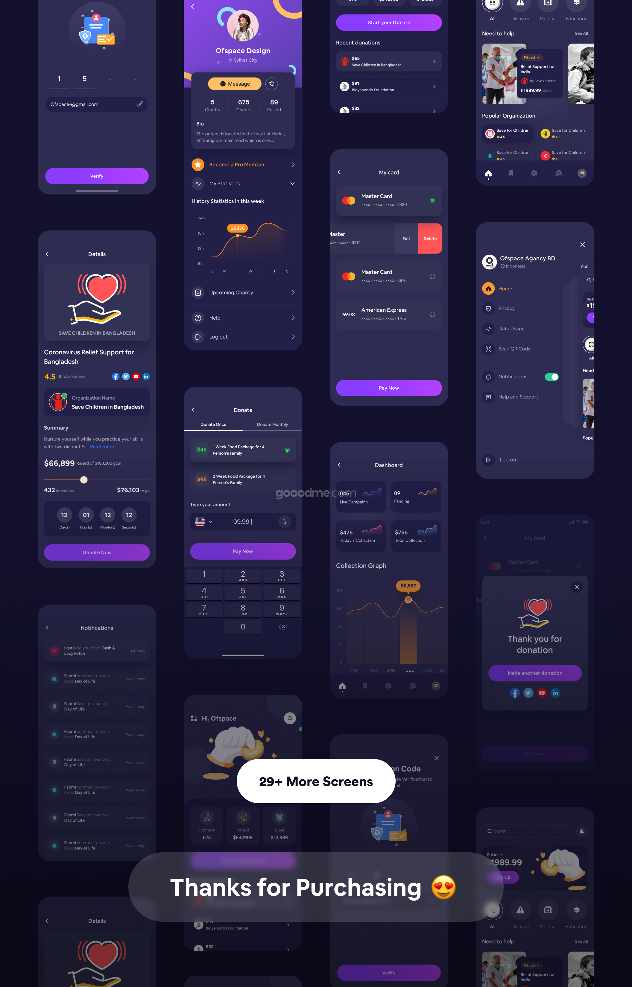Click the Donate Now button

point(96,552)
